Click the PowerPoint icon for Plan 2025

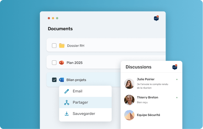pos(62,63)
